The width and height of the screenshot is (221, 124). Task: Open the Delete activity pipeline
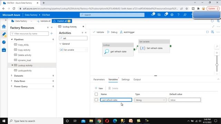tap(25, 55)
